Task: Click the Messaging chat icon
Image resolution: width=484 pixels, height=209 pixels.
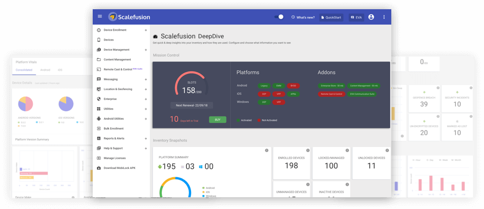Action: coord(99,79)
